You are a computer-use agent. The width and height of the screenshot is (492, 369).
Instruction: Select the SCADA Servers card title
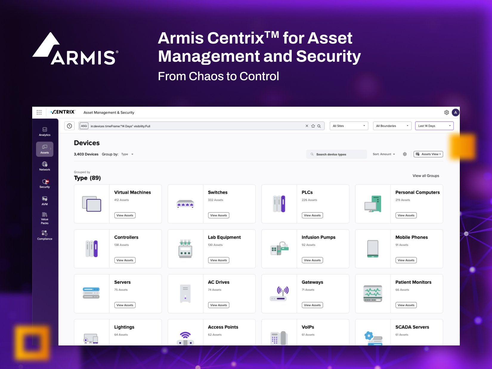[412, 327]
